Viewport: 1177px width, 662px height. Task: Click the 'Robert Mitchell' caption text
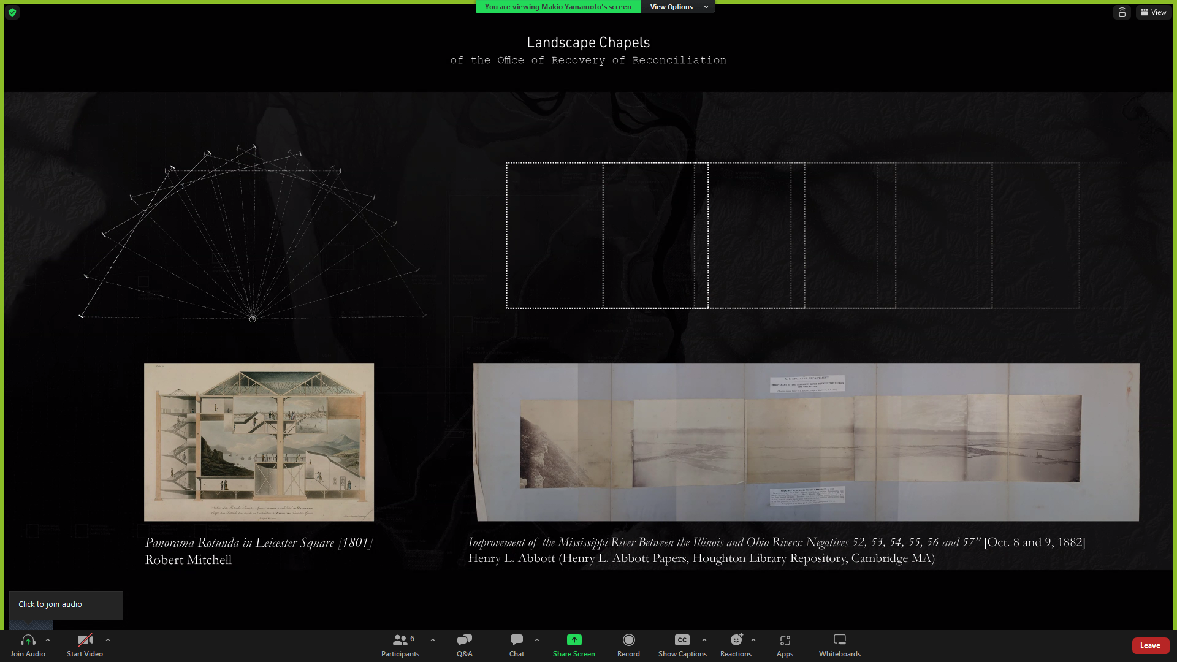pos(188,560)
